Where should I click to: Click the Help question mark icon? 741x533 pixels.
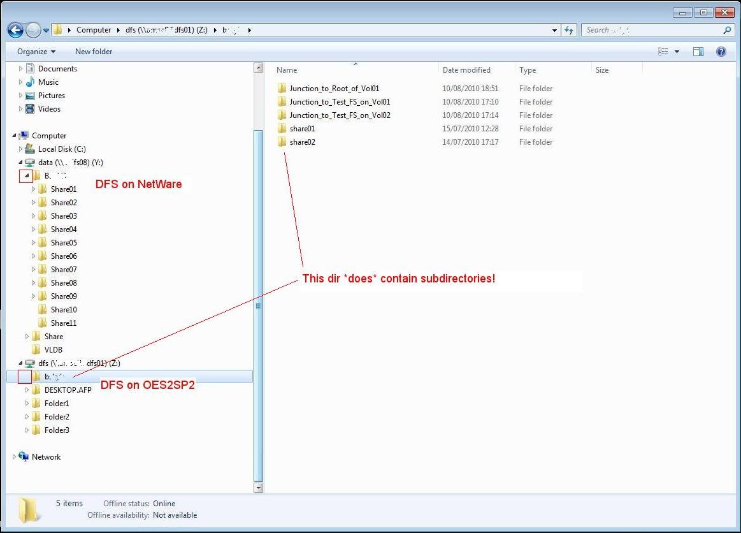(x=720, y=52)
